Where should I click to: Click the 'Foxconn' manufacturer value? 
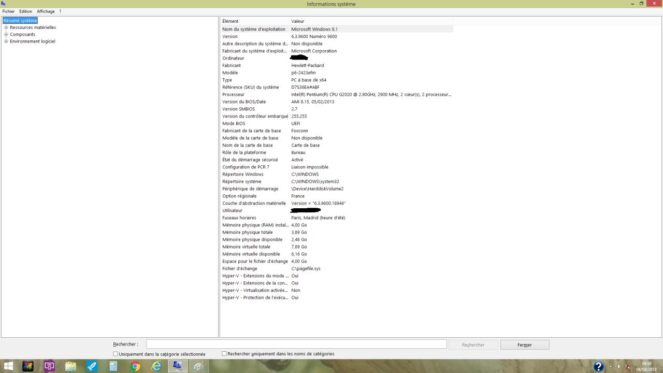[x=300, y=131]
